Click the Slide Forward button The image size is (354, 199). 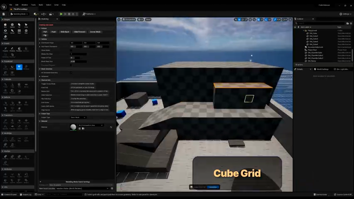coord(80,32)
